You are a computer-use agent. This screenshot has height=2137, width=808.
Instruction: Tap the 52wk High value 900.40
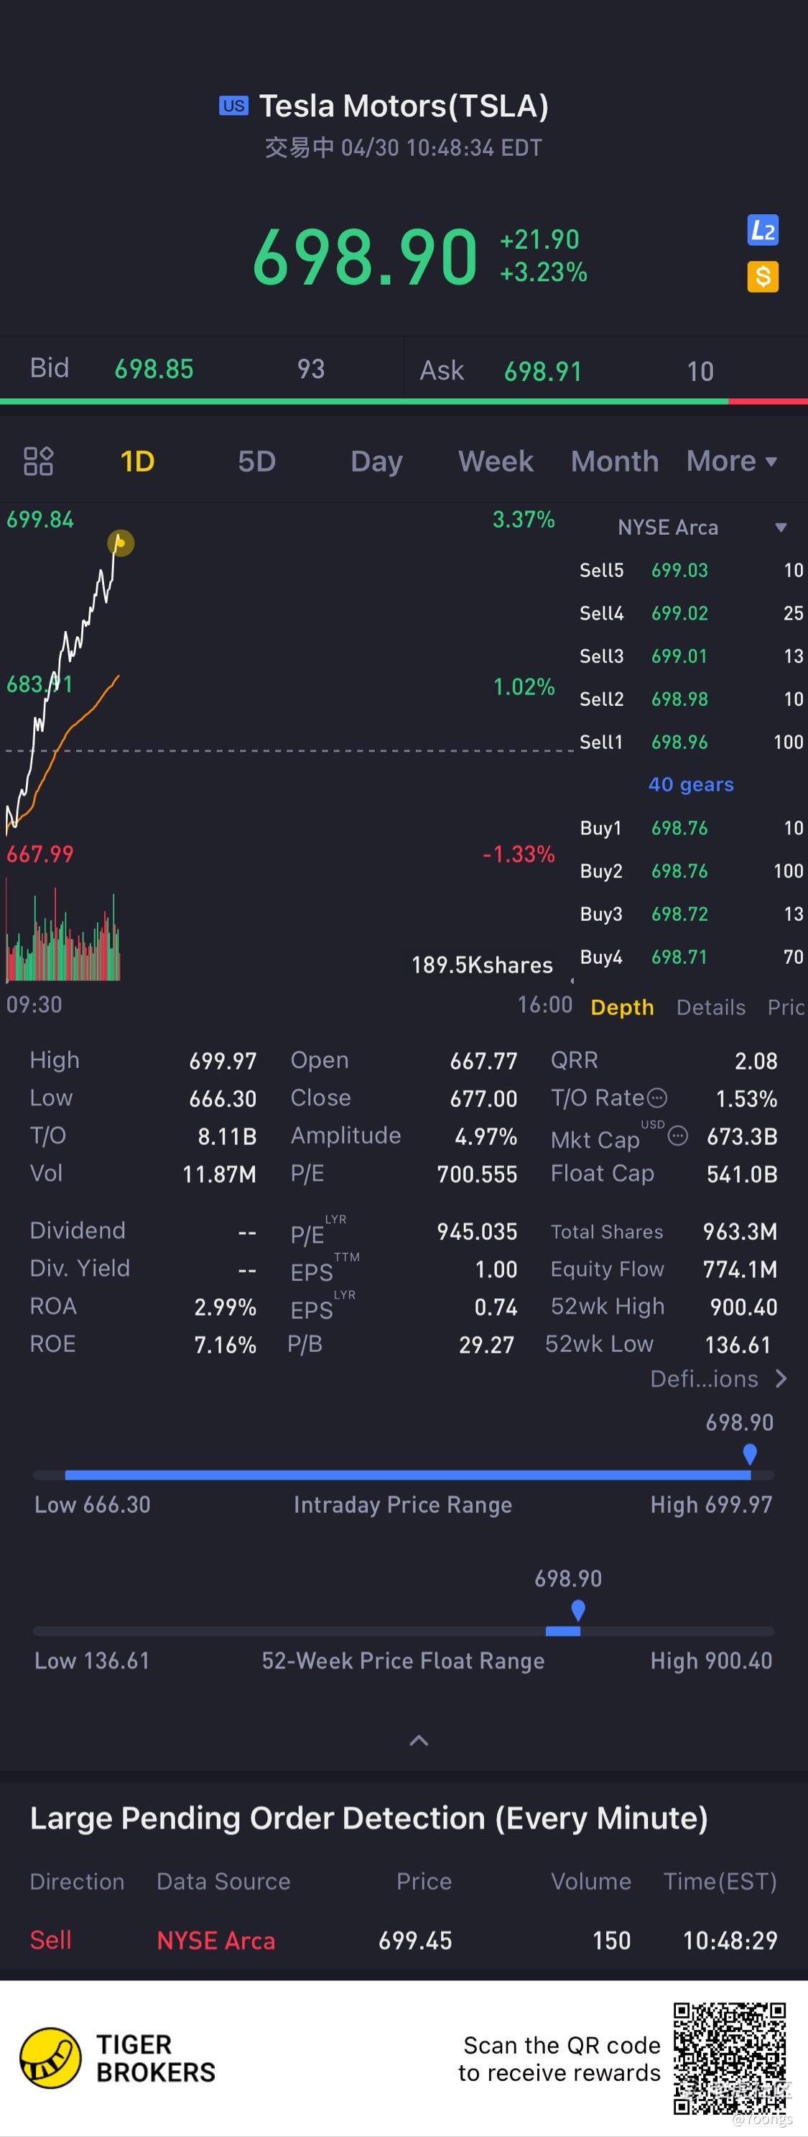pyautogui.click(x=743, y=1308)
